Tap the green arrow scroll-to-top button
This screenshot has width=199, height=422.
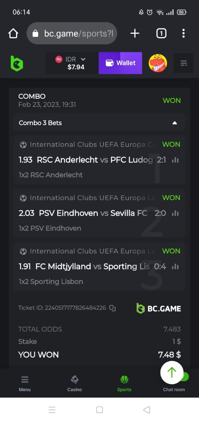pyautogui.click(x=172, y=372)
